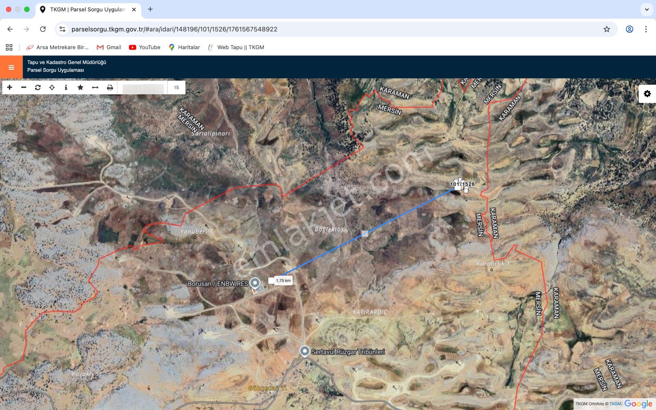Click the zoom out minus tool
Image resolution: width=656 pixels, height=410 pixels.
[24, 87]
